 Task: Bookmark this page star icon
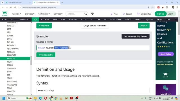[x=152, y=8]
